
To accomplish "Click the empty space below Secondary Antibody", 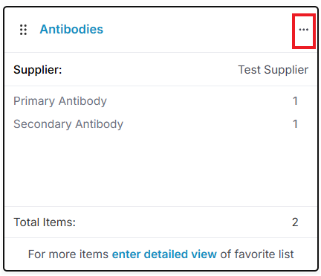I will [x=160, y=169].
